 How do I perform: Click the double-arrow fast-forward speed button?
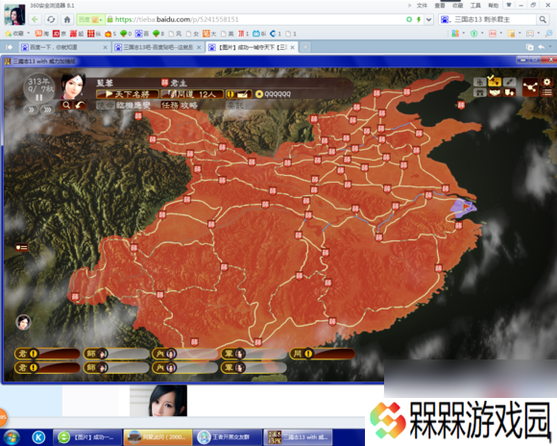click(x=31, y=110)
